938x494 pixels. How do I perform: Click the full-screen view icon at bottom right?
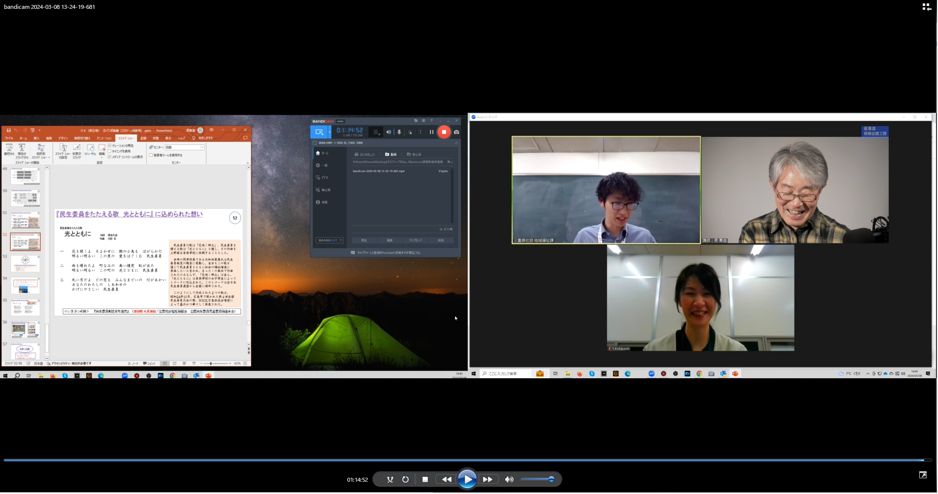click(923, 475)
